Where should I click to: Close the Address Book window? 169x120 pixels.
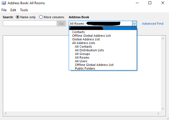(163, 3)
